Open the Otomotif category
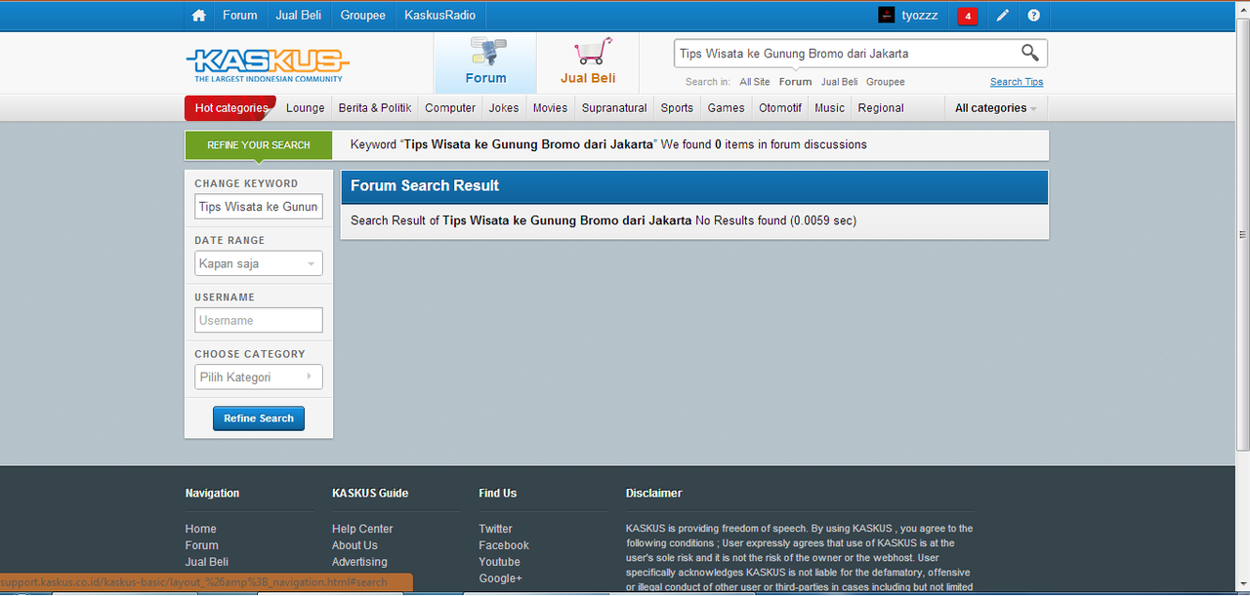The image size is (1250, 596). tap(780, 108)
